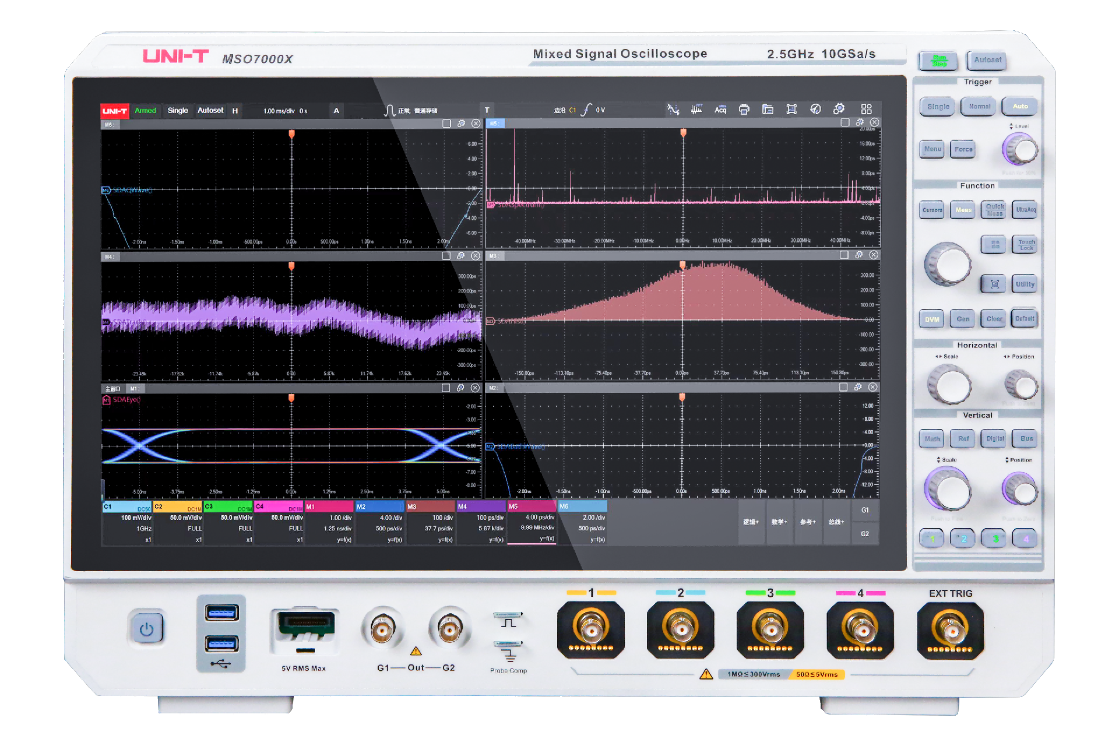Close the M5 spectrum window
1119x746 pixels.
click(x=875, y=122)
